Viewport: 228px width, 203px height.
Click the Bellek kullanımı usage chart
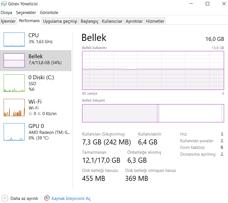[x=153, y=71]
